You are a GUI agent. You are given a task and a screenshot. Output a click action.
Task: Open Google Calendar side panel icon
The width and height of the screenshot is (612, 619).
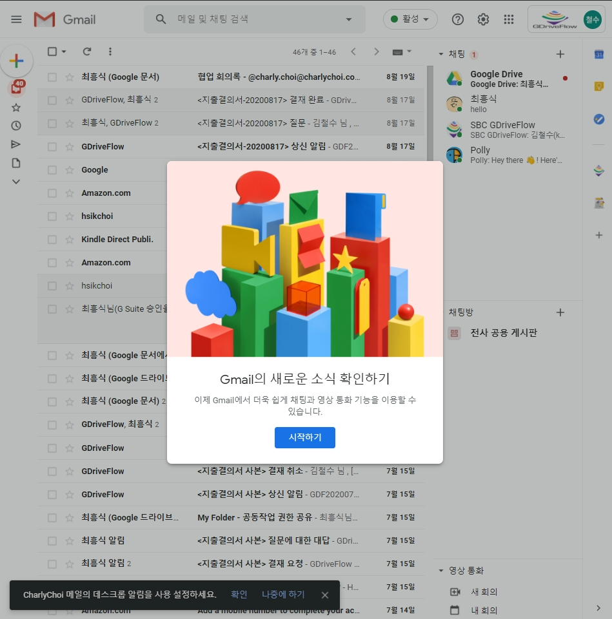[x=599, y=55]
